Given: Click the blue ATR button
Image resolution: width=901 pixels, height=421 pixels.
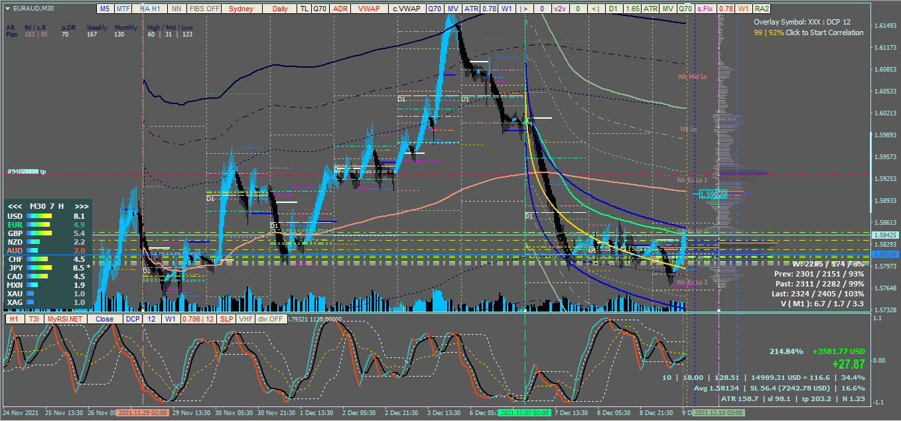Looking at the screenshot, I should (x=471, y=9).
